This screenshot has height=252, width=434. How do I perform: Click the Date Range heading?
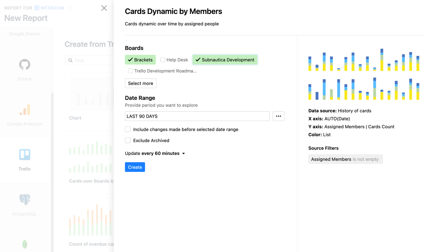coord(140,98)
